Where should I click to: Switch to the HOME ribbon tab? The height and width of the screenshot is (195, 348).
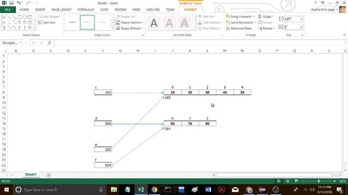[x=24, y=10]
